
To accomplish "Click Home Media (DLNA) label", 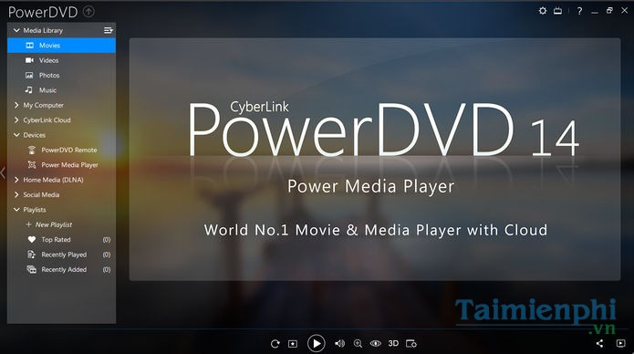I will [53, 180].
